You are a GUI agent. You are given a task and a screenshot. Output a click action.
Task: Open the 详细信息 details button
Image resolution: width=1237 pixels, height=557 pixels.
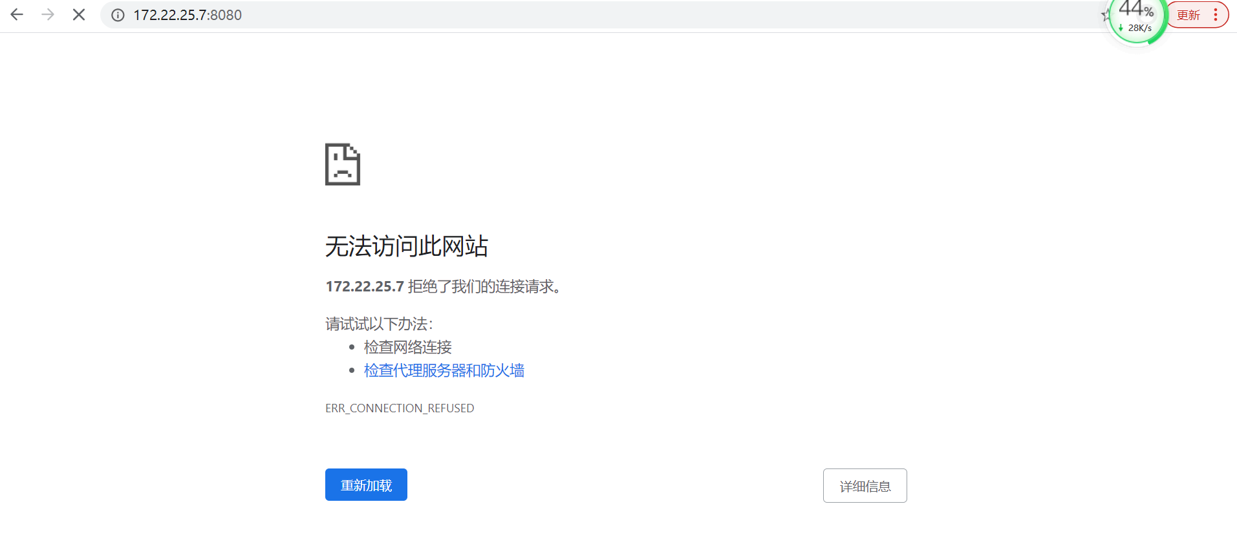pos(865,485)
